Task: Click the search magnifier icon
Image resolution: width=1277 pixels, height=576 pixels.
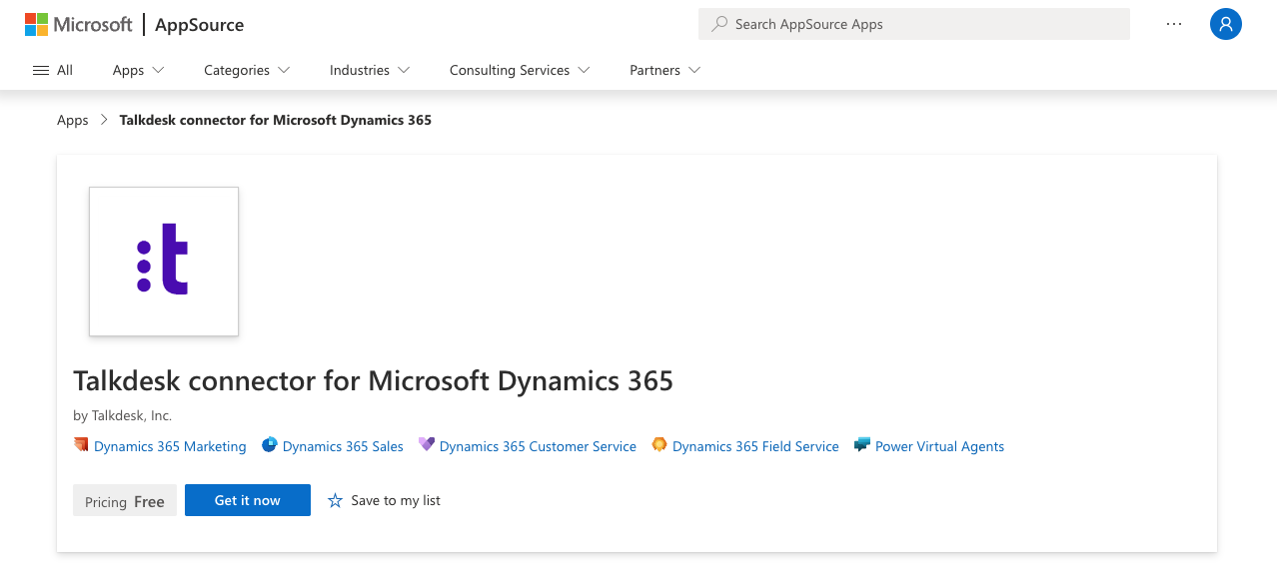Action: click(x=718, y=23)
